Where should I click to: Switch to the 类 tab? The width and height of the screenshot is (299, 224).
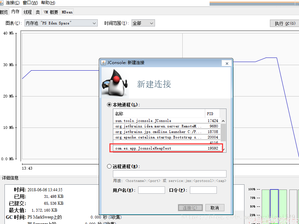(38, 12)
